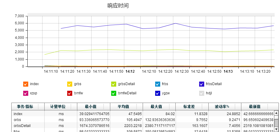Select minimum value 39.029411764705
Image resolution: width=280 pixels, height=132 pixels.
(95, 114)
